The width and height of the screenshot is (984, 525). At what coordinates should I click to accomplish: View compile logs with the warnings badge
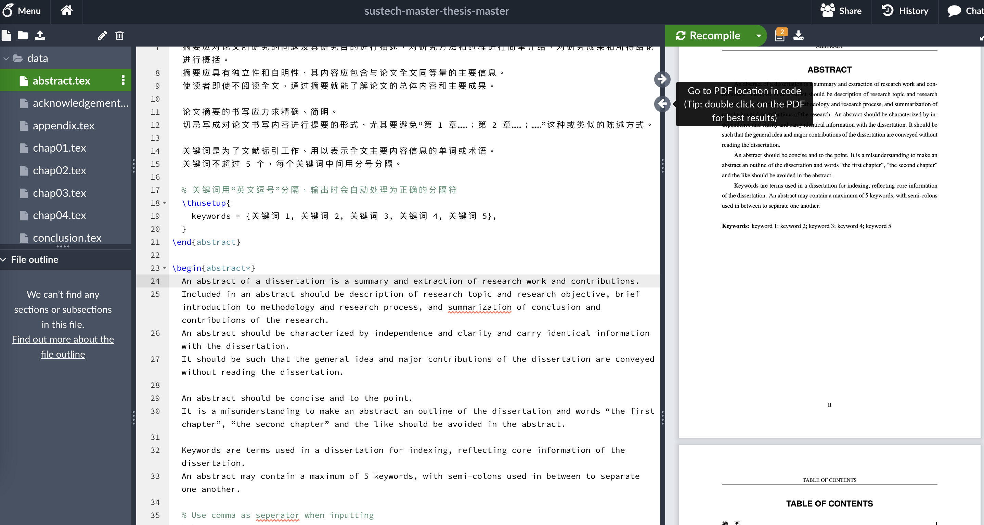pos(779,35)
